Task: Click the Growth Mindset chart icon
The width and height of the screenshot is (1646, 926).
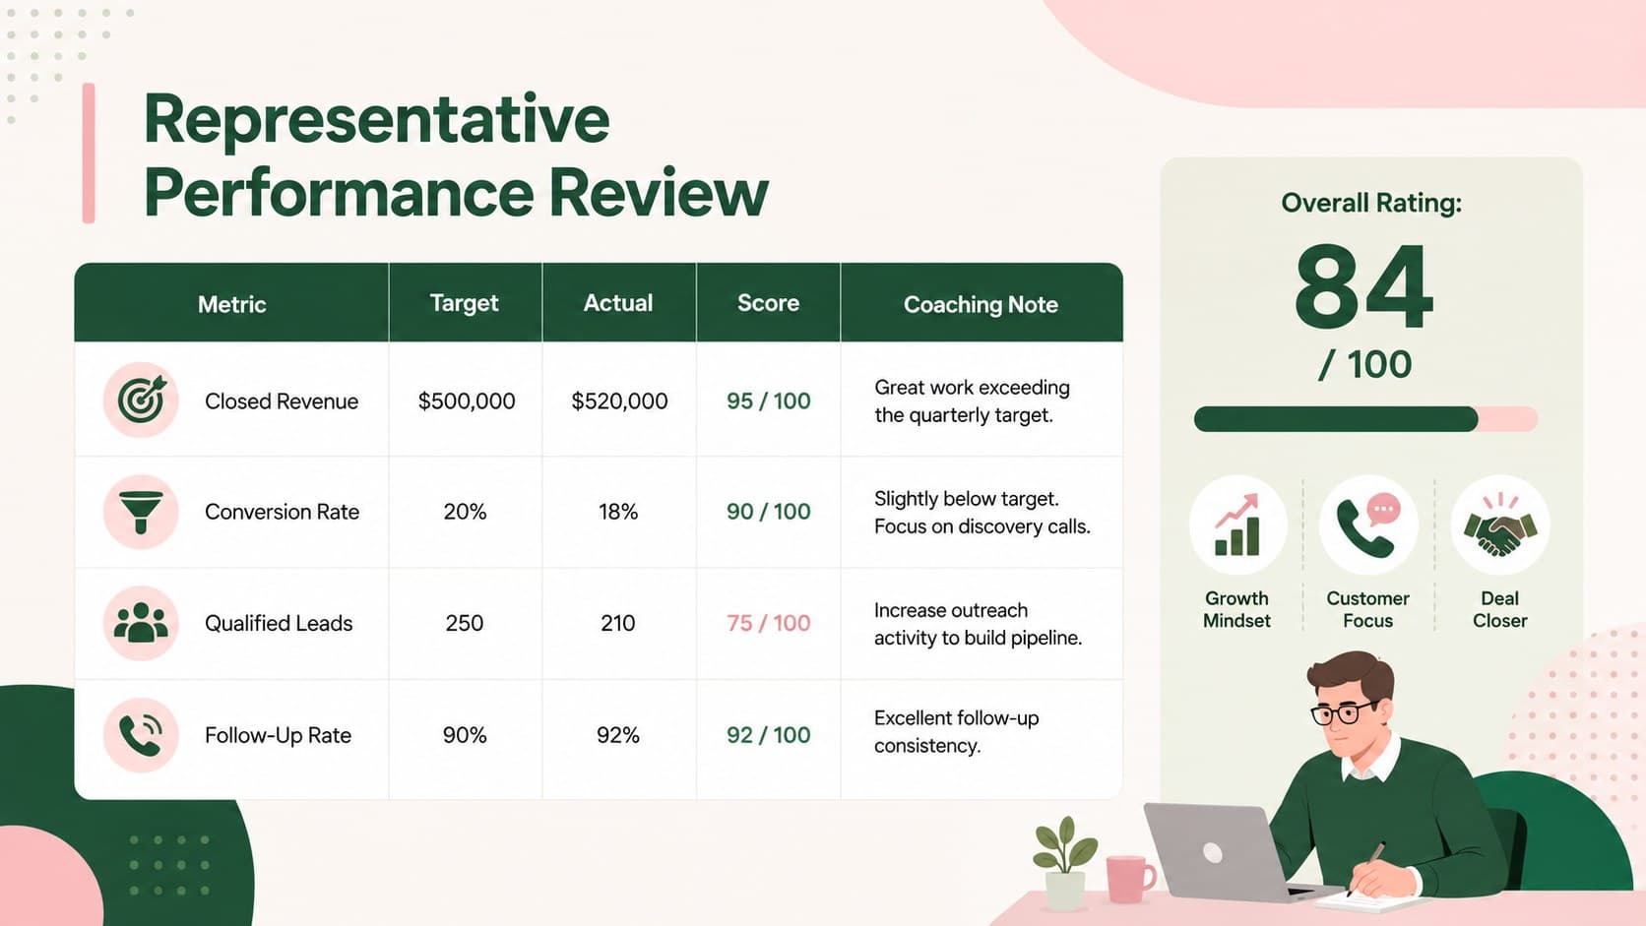Action: (x=1237, y=525)
